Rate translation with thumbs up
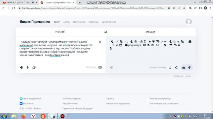213x119 pixels. point(184,67)
